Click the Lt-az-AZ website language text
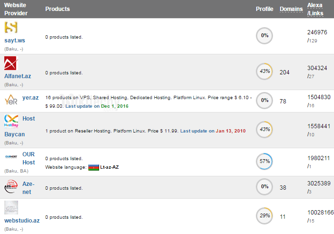Image resolution: width=334 pixels, height=234 pixels. (110, 167)
